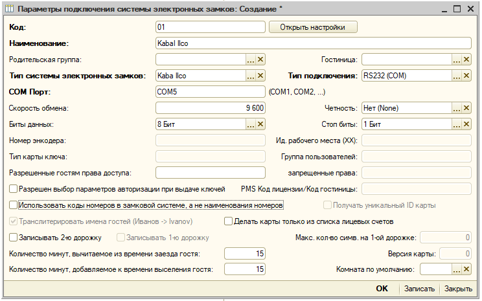The image size is (482, 301).
Task: Open selection for Родительская группа ellipsis
Action: click(251, 60)
